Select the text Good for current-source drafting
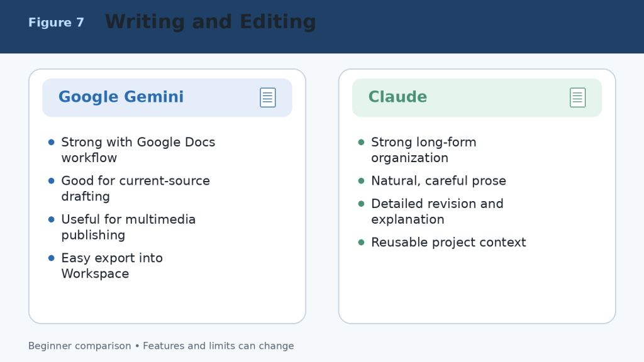This screenshot has width=644, height=362. click(x=136, y=189)
